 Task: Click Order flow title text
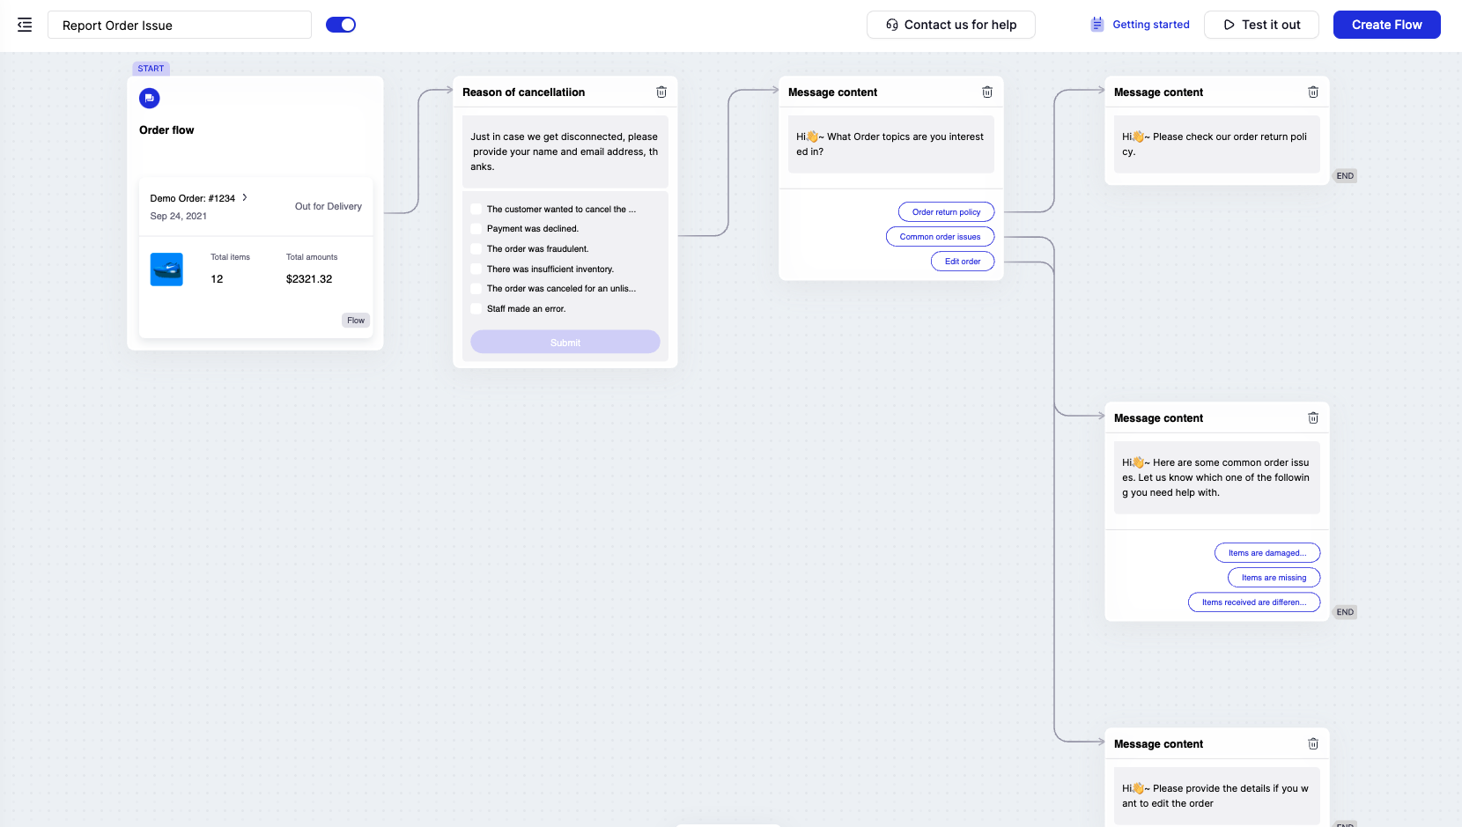pyautogui.click(x=166, y=129)
